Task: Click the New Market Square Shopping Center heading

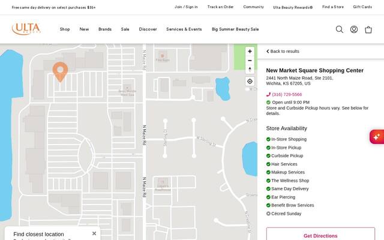Action: pos(314,71)
